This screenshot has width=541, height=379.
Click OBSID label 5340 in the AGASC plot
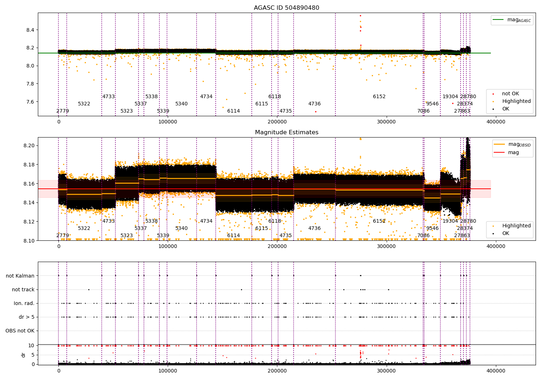pos(181,104)
